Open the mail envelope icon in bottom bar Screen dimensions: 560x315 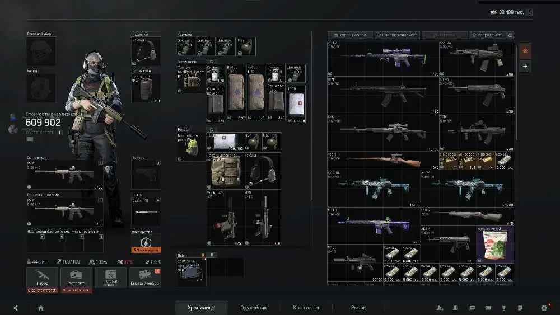point(488,308)
